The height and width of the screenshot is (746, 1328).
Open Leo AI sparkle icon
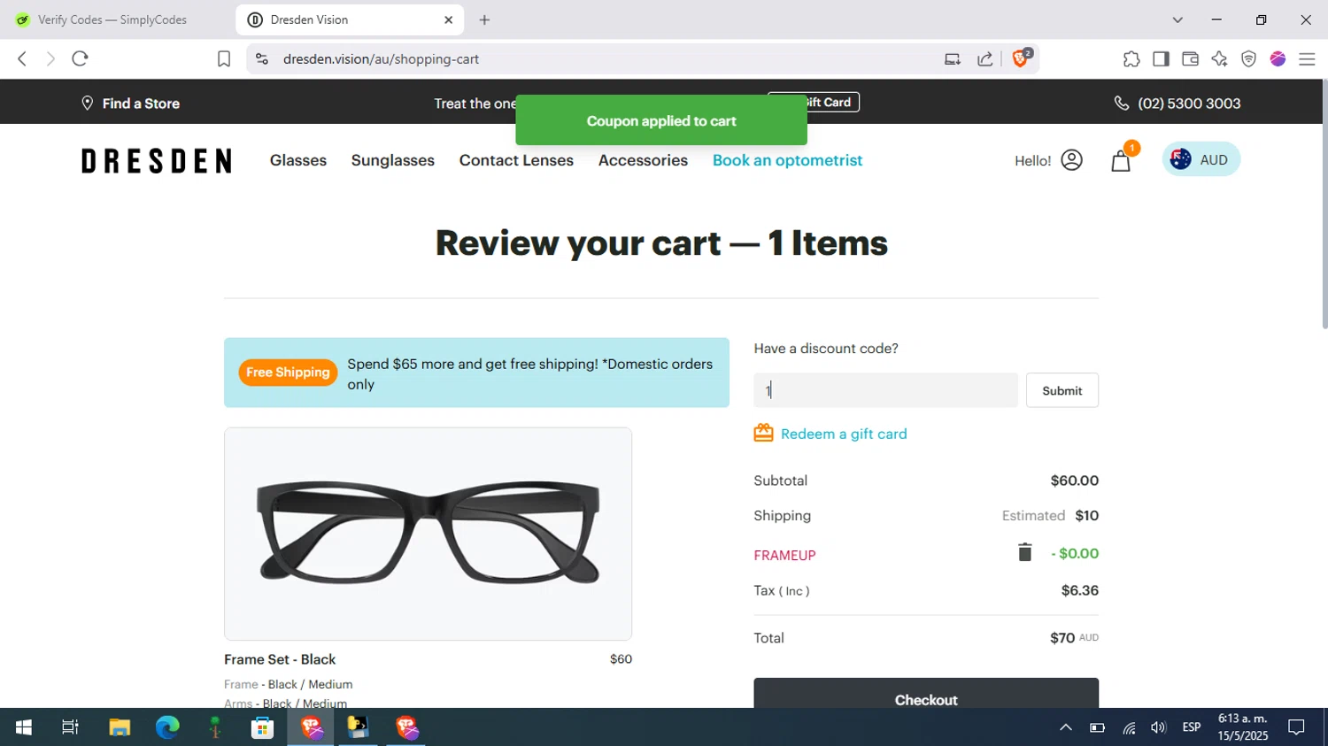(1219, 58)
